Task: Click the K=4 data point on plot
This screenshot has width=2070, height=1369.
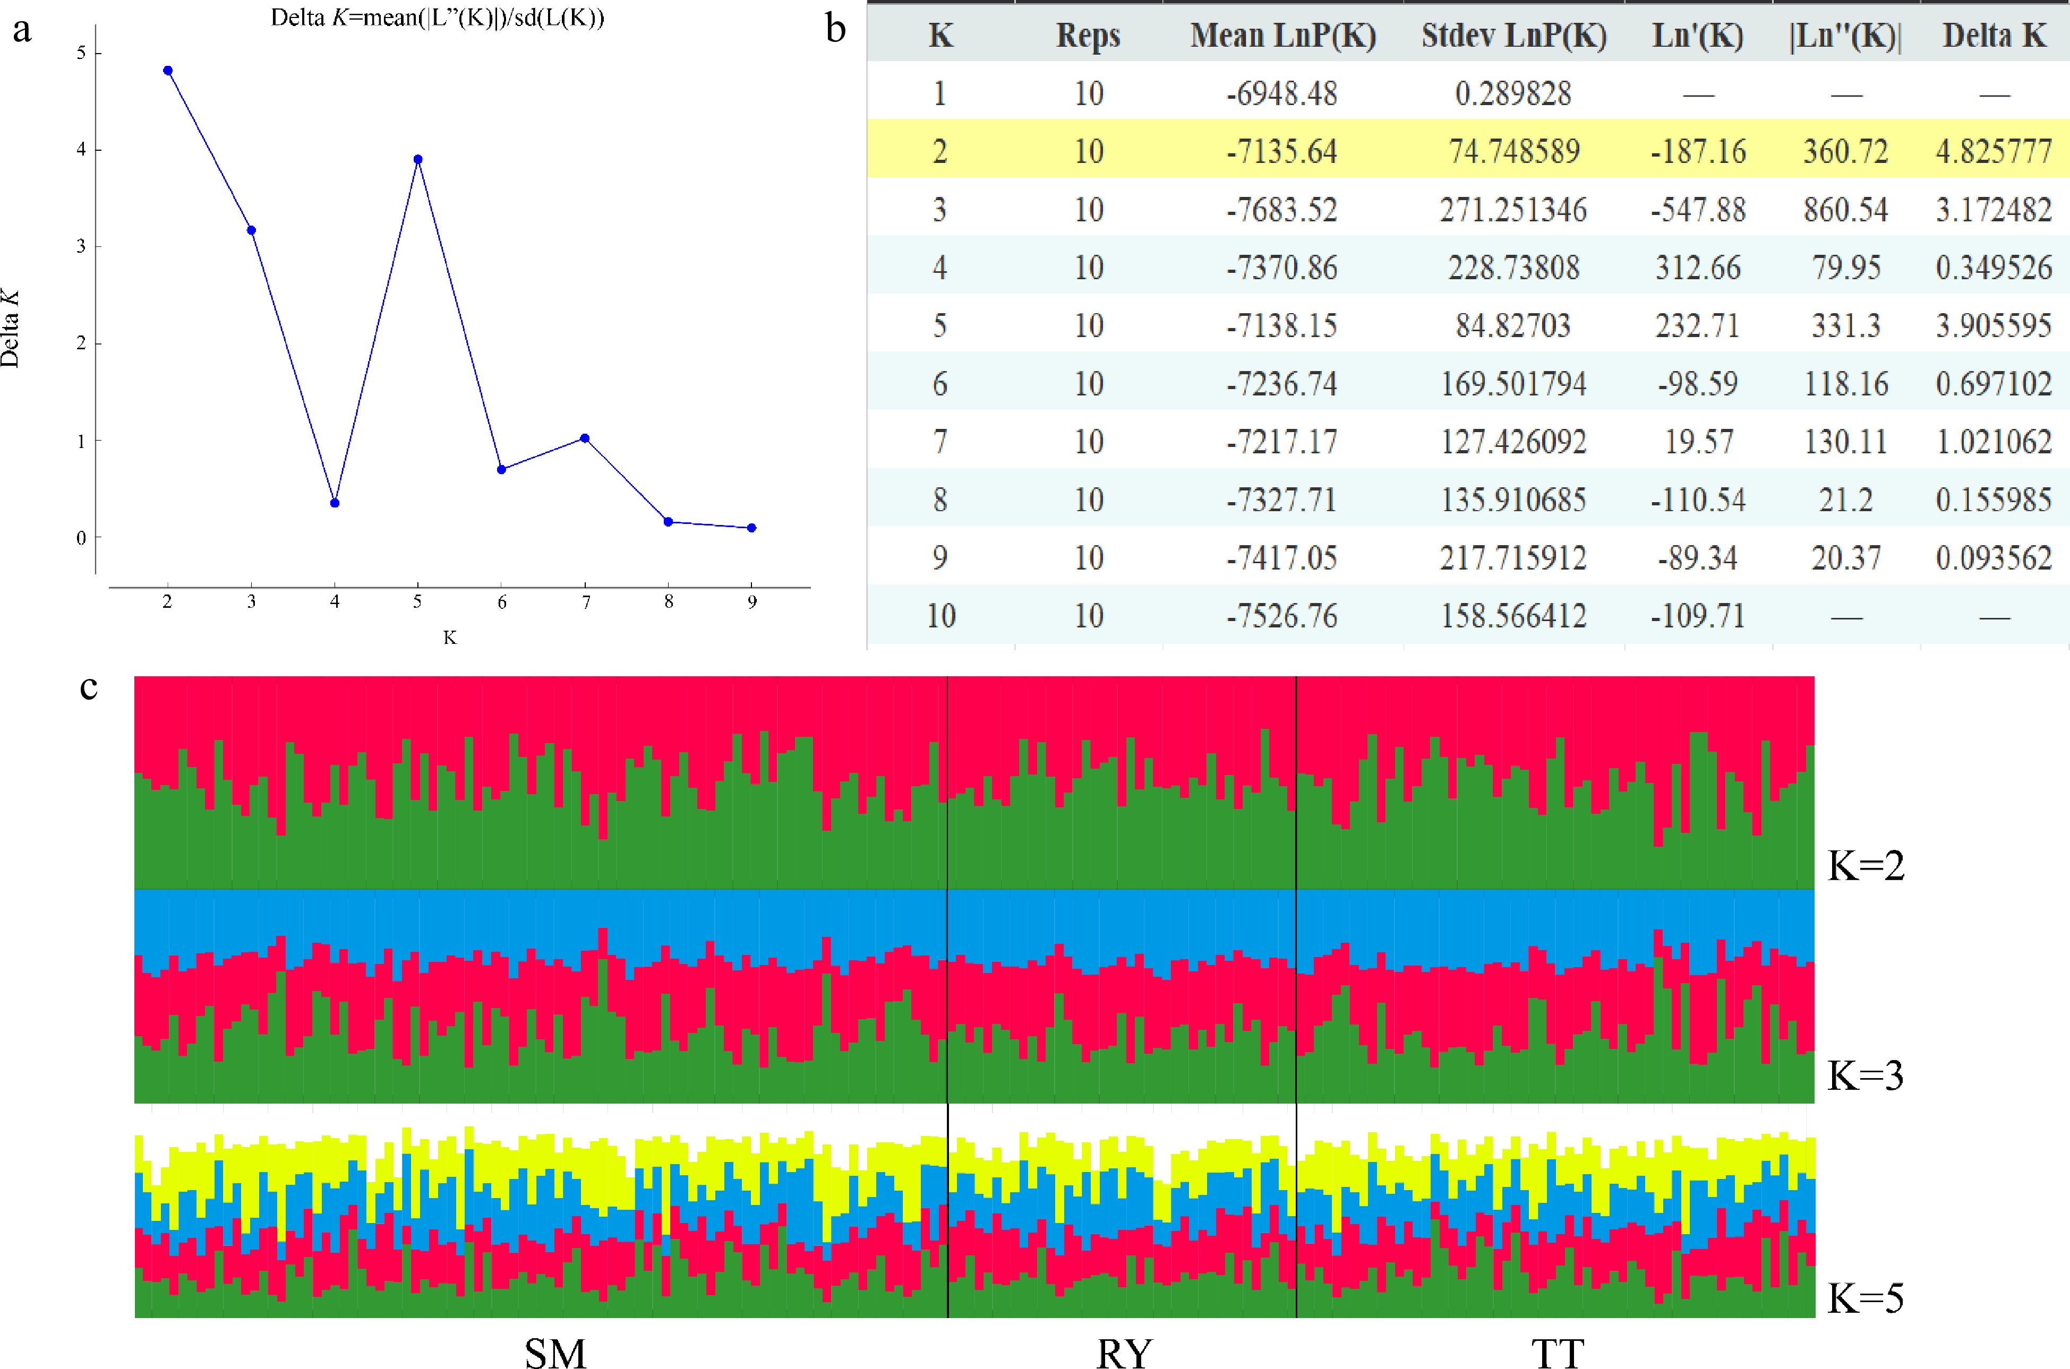Action: (x=335, y=503)
